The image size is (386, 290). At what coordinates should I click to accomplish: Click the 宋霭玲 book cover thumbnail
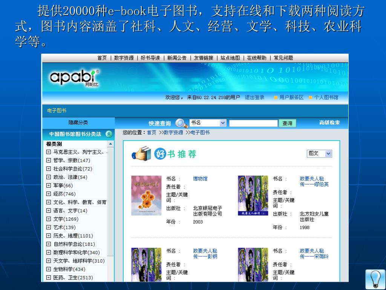click(253, 265)
